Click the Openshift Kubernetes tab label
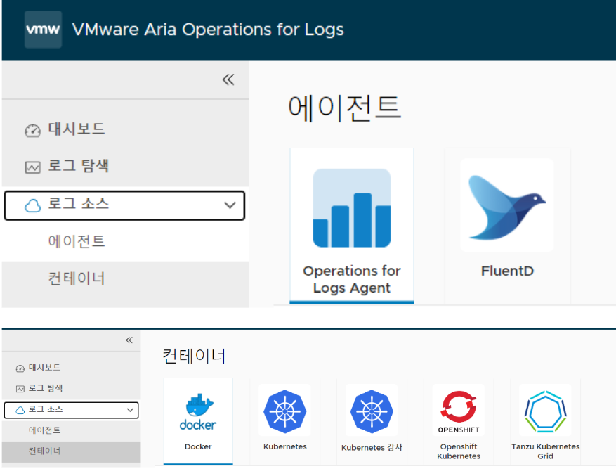 pyautogui.click(x=459, y=451)
